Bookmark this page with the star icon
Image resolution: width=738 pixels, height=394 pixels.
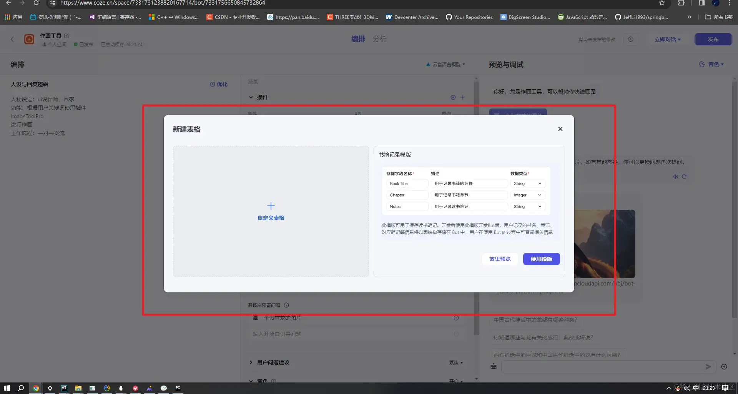click(662, 3)
